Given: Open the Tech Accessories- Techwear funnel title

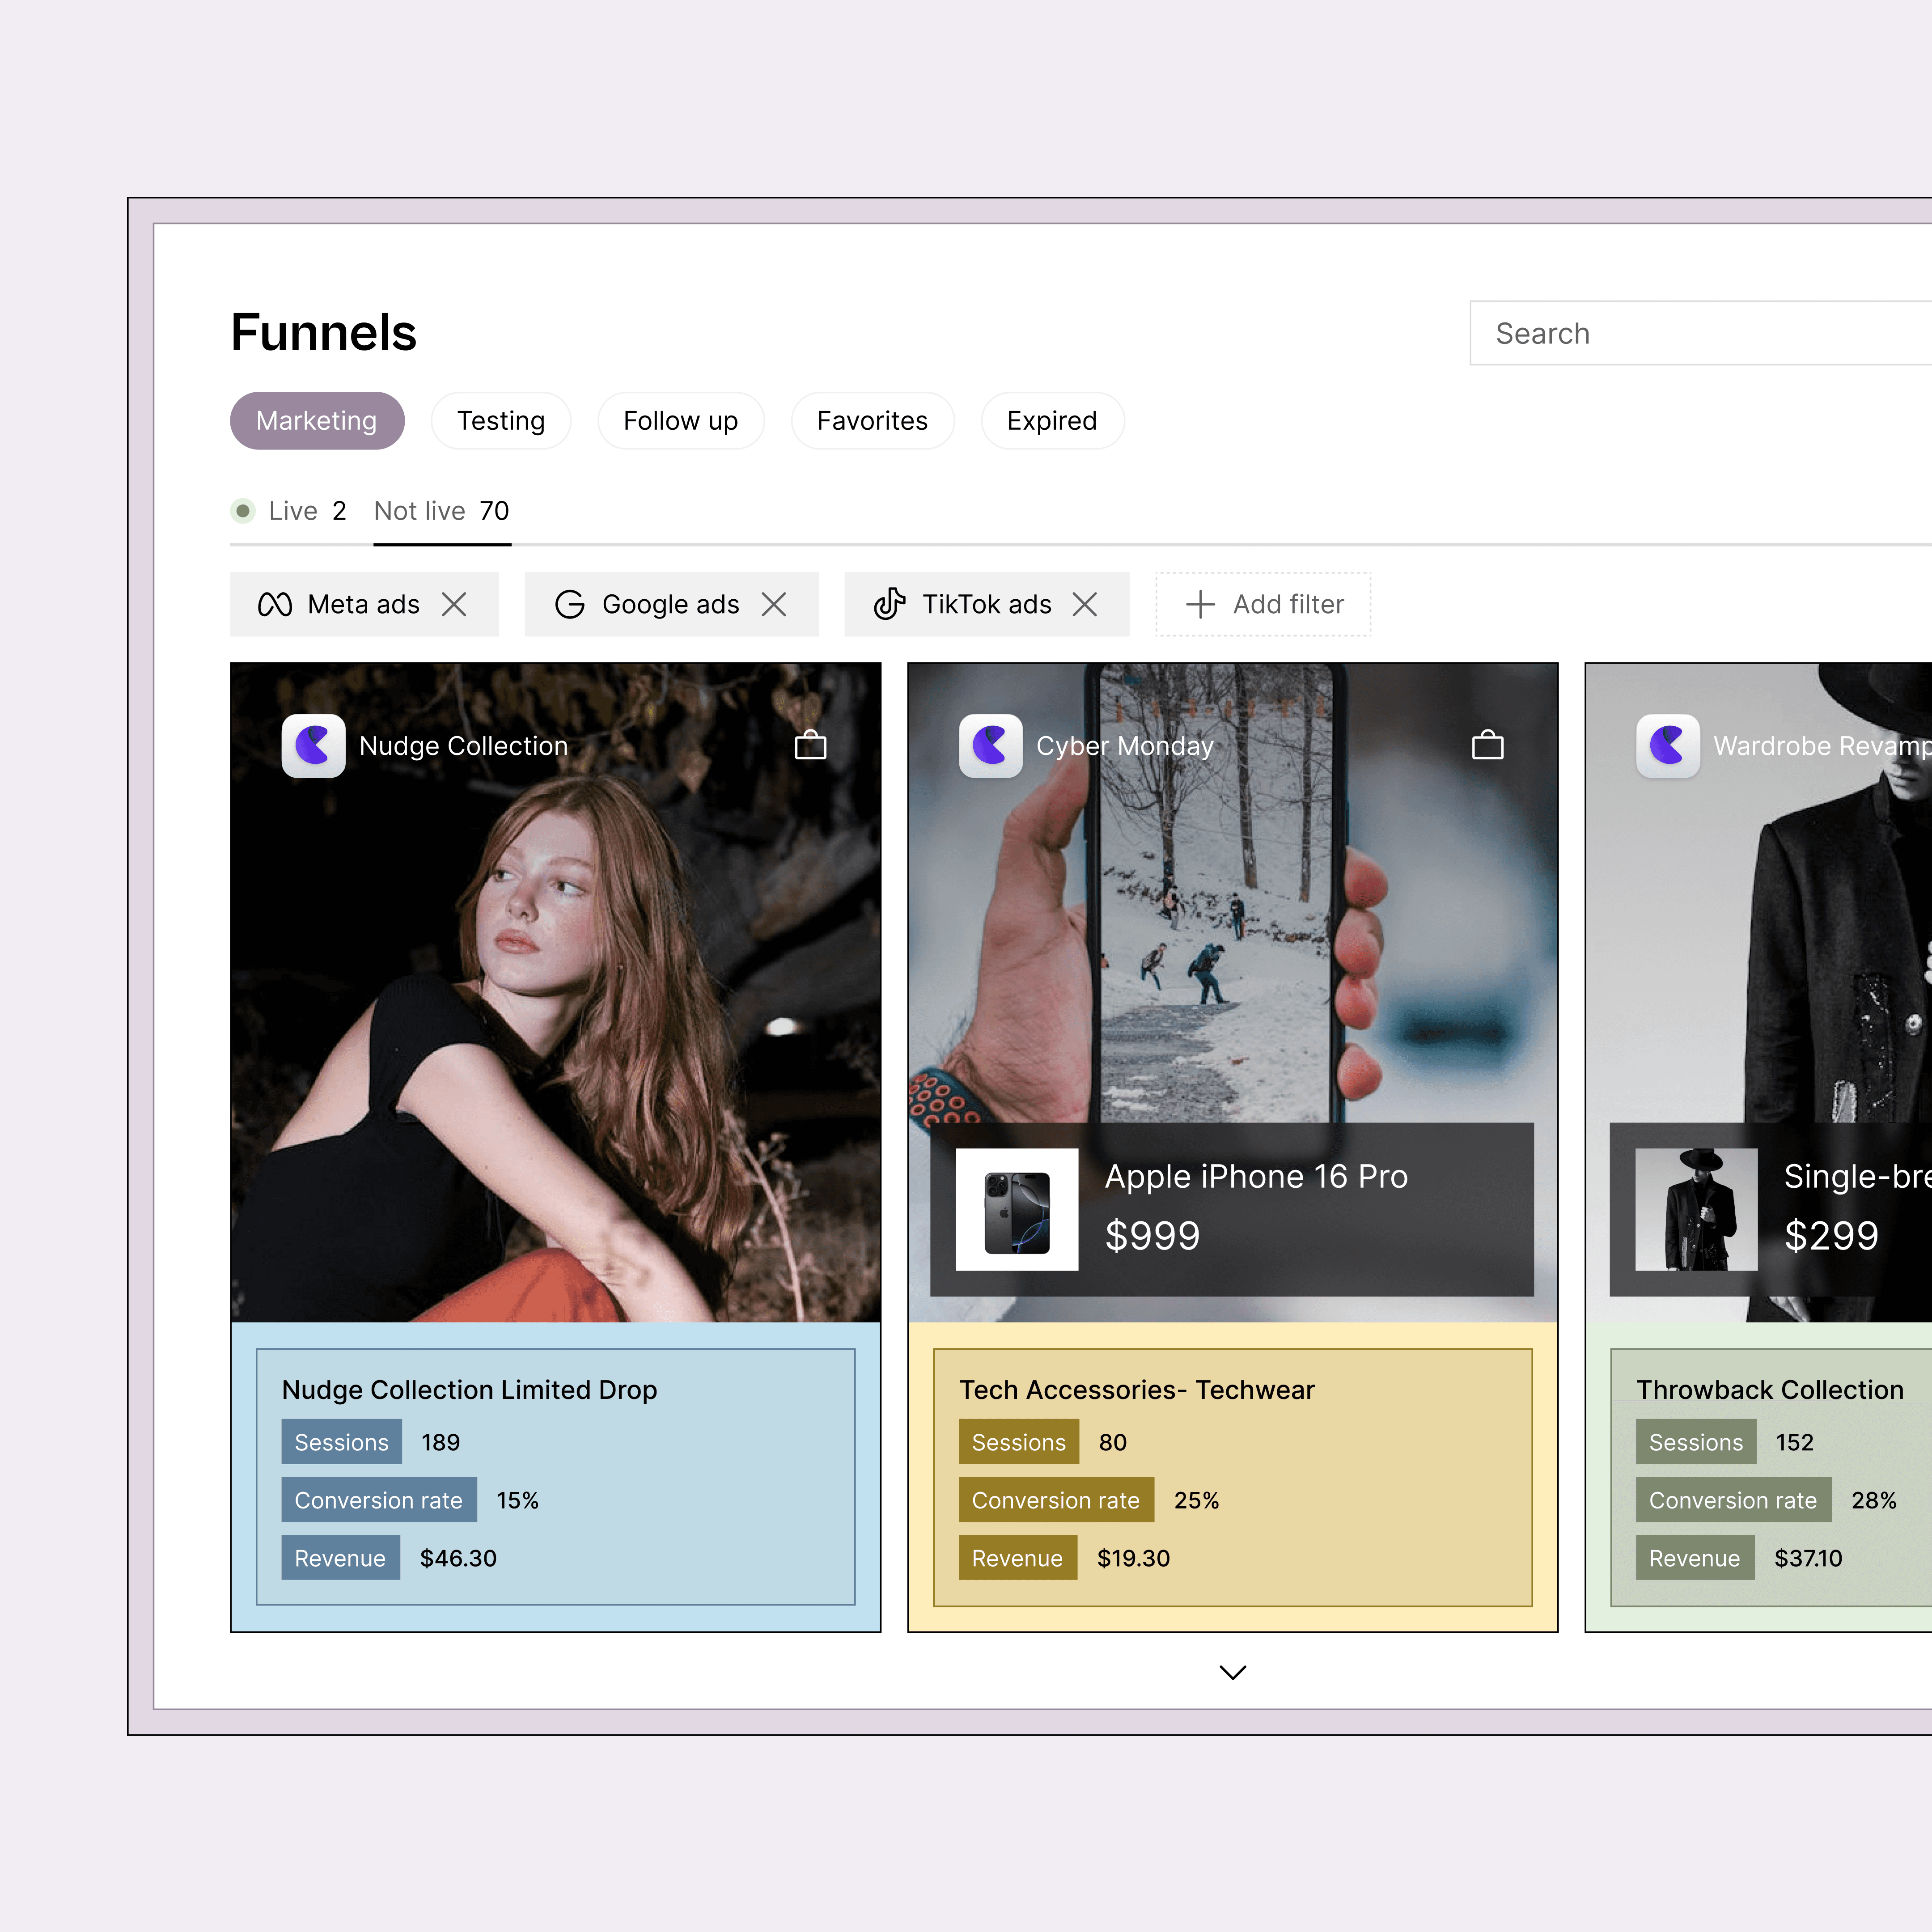Looking at the screenshot, I should 1136,1390.
